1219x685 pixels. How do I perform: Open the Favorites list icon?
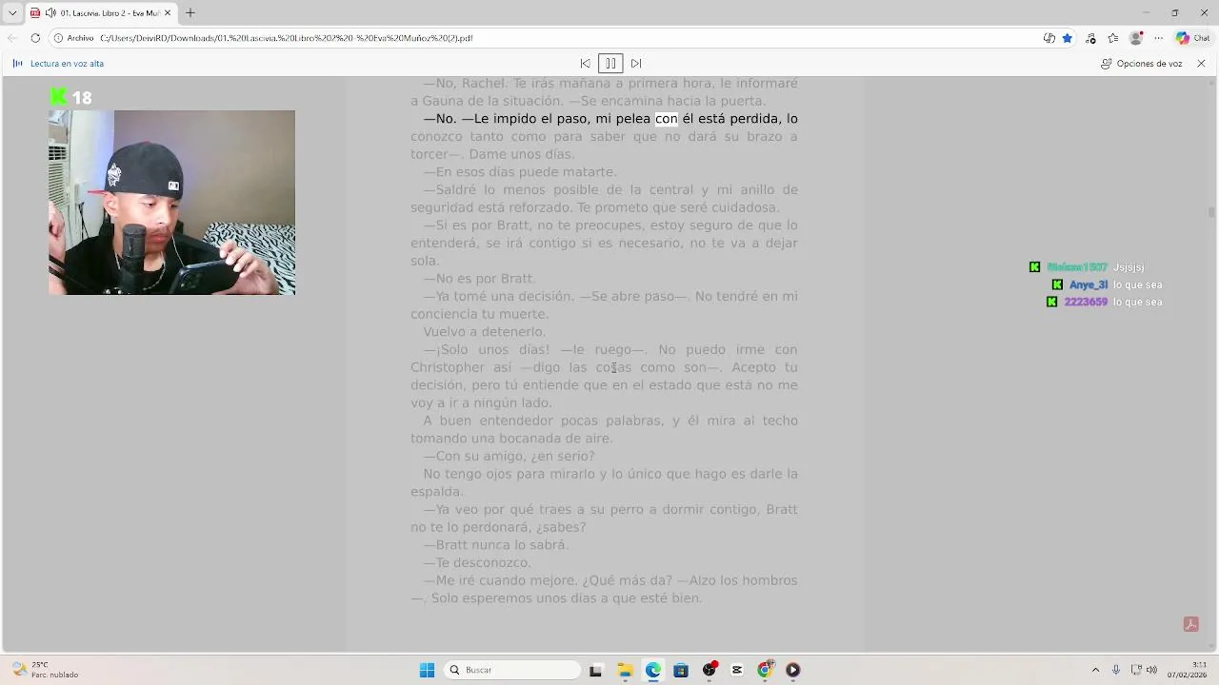click(x=1113, y=38)
